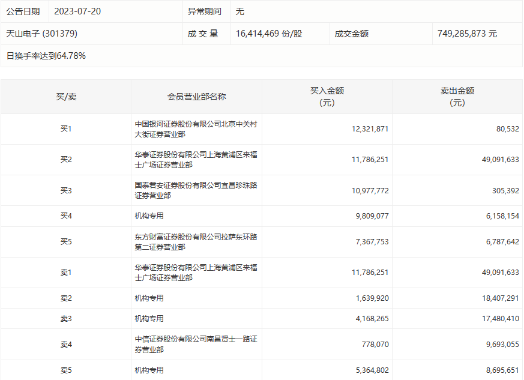Click buy amount 778,070
Screen dimensions: 524x380
[x=375, y=344]
